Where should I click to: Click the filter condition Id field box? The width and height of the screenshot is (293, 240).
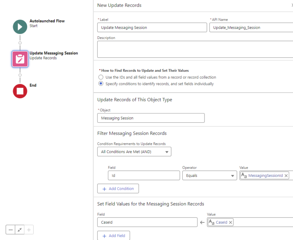click(x=144, y=175)
